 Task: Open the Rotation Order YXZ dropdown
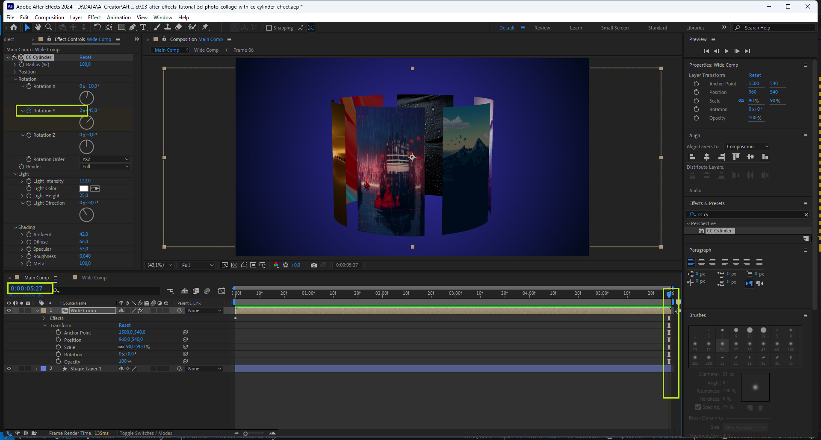tap(105, 159)
